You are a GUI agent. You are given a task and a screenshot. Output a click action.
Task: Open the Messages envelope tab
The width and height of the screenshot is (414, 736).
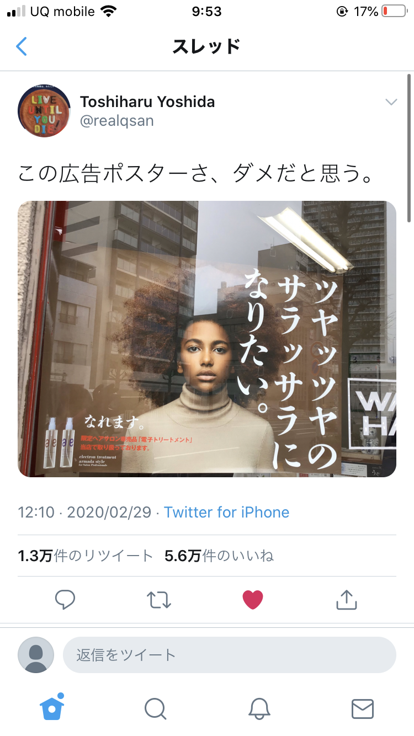363,709
